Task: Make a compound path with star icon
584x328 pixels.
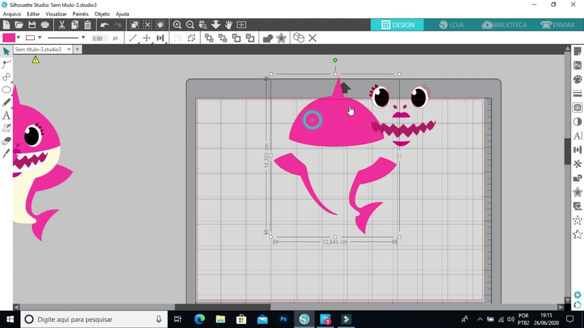Action: coord(281,38)
